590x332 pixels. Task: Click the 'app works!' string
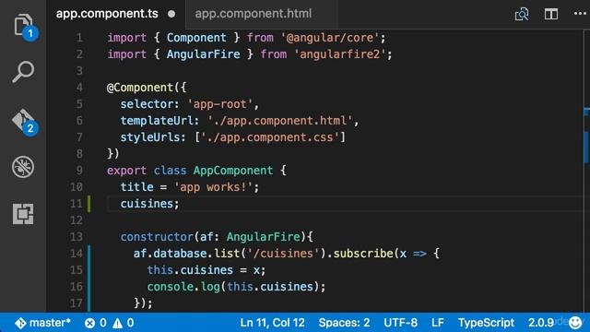point(213,187)
